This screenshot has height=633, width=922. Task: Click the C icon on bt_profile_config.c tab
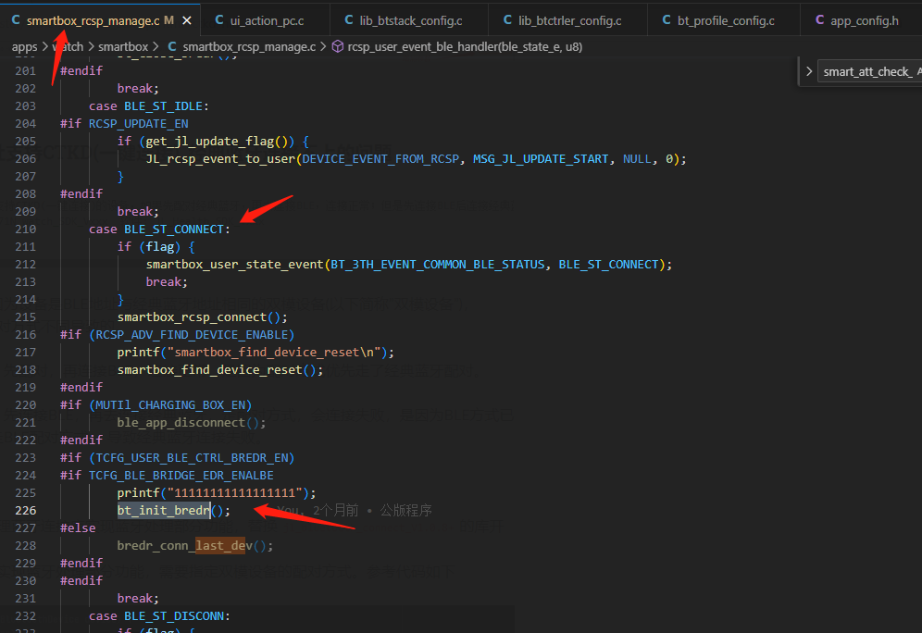coord(667,20)
